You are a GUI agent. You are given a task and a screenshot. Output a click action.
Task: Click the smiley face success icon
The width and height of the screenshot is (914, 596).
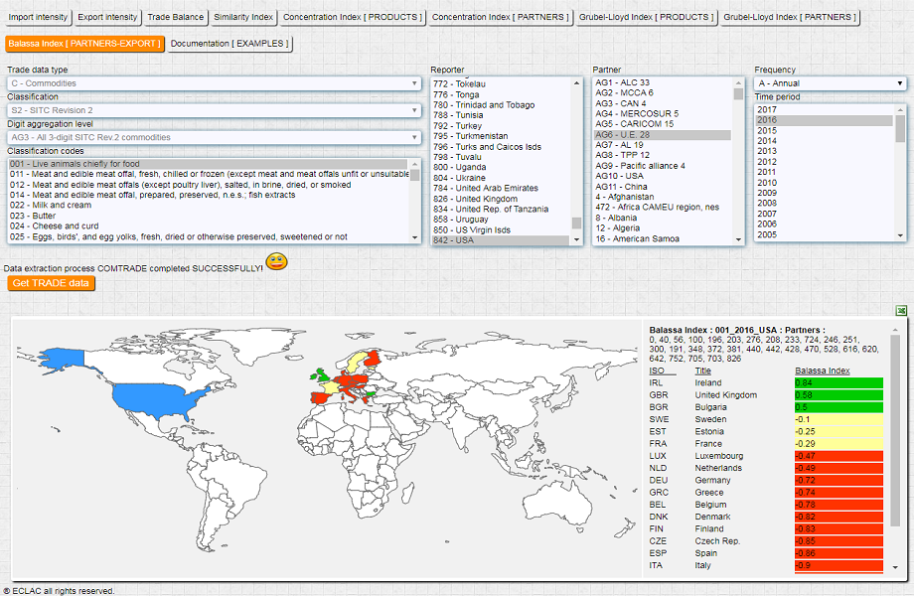click(x=276, y=262)
